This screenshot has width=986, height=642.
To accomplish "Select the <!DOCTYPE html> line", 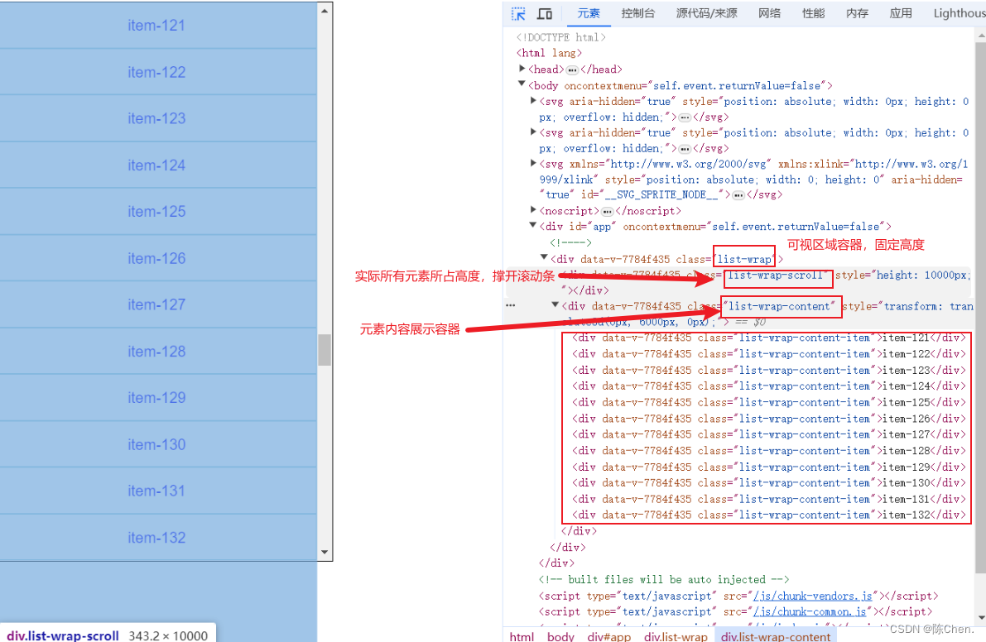I will point(561,37).
